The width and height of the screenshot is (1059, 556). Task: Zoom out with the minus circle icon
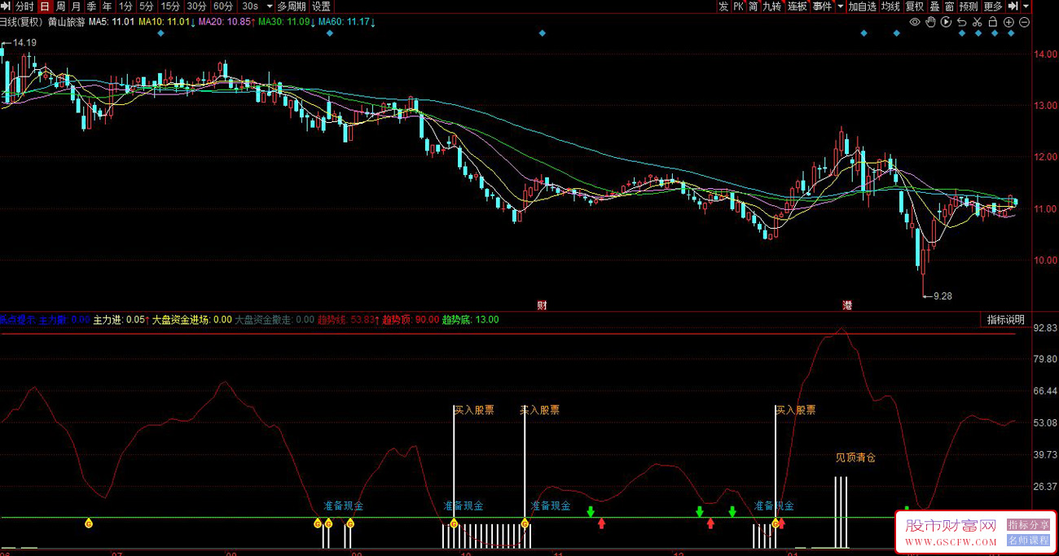(1025, 22)
